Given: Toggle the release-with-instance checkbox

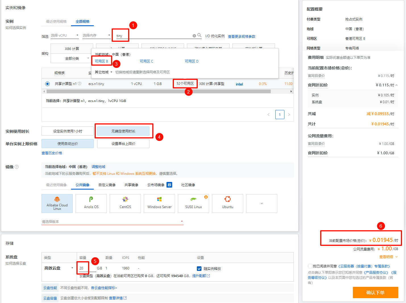Looking at the screenshot, I should click(x=199, y=269).
